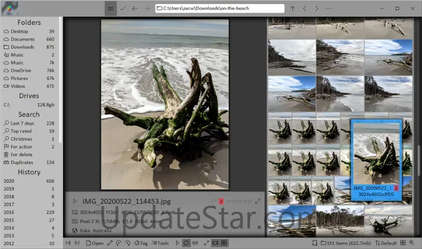Jump to first item icon in bottom toolbar

tap(68, 243)
